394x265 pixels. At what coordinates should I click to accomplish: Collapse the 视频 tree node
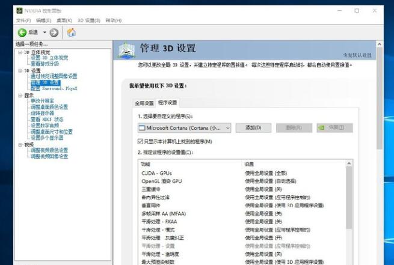pos(20,145)
